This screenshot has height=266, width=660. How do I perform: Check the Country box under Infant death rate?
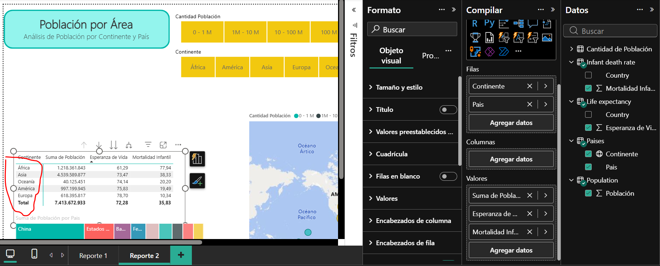tap(588, 75)
